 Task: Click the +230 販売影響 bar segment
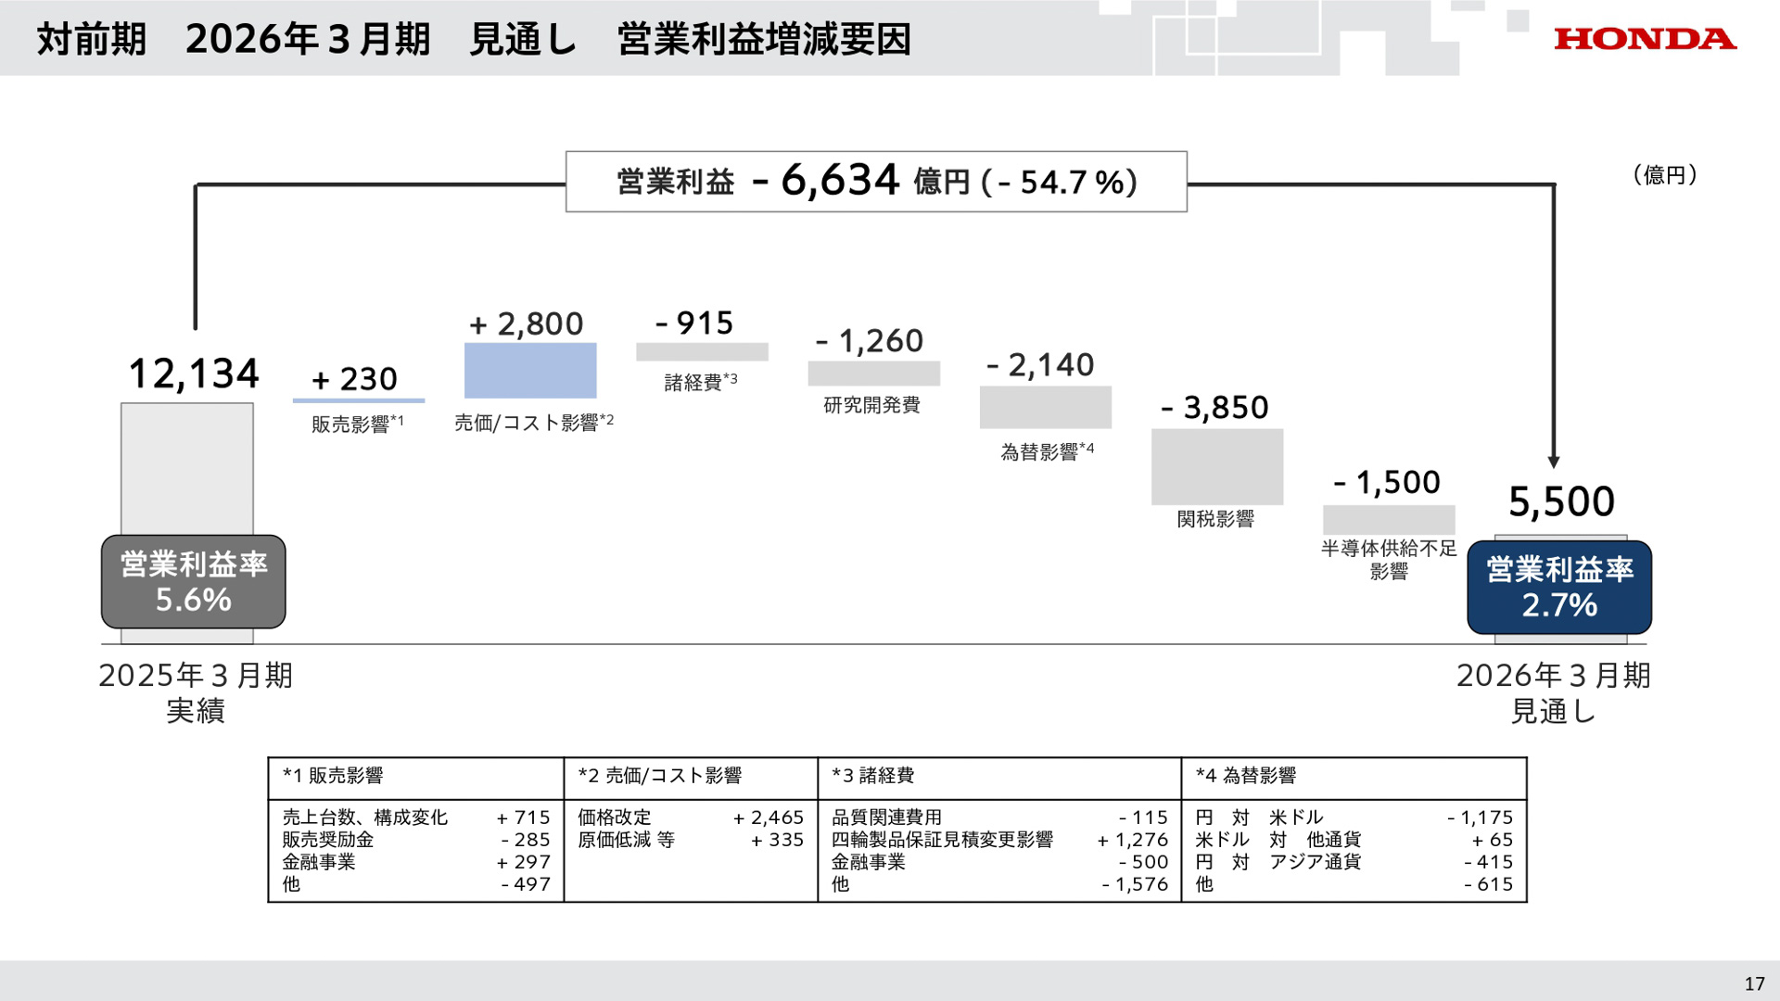tap(358, 399)
